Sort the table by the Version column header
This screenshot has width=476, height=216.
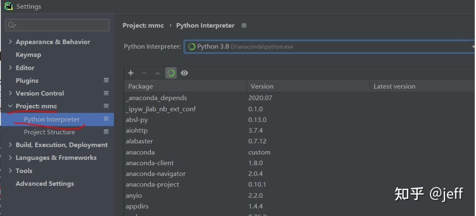[x=262, y=86]
